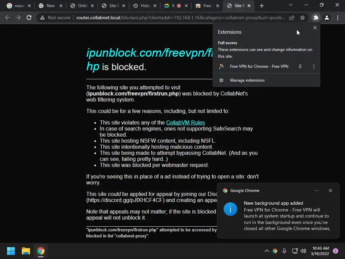
Task: Click the 'New background app added' text
Action: point(274,203)
